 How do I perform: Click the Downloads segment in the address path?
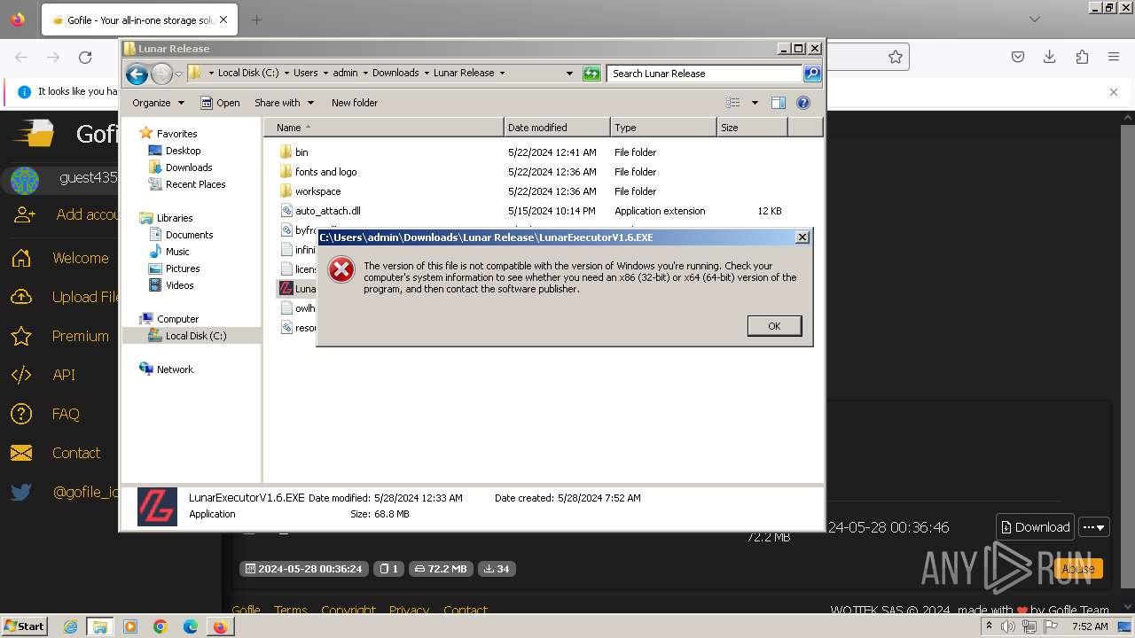[x=395, y=74]
